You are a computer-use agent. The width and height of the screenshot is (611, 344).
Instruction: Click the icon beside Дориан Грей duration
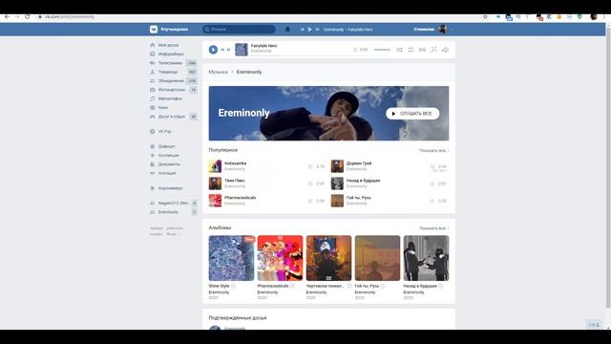pyautogui.click(x=432, y=166)
